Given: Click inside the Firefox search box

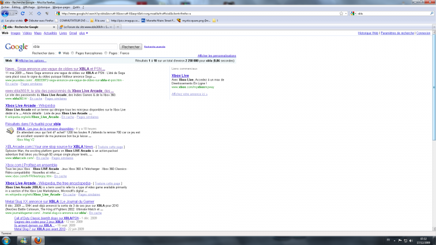Looking at the screenshot, I should tap(393, 13).
